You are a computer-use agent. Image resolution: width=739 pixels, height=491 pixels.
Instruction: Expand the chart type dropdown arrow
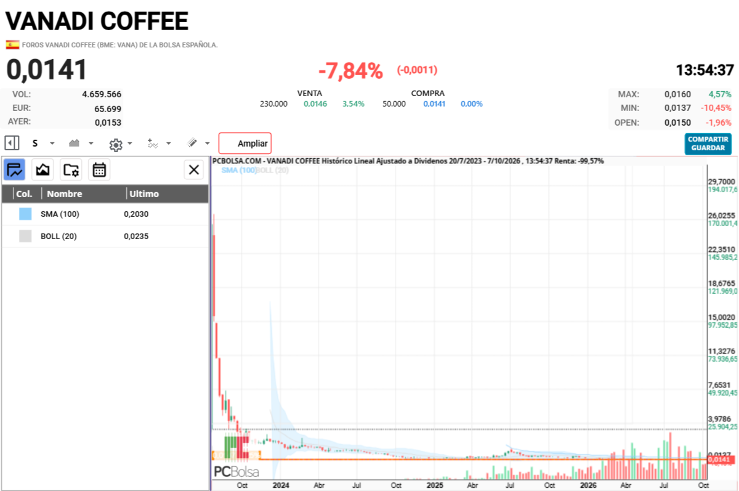pyautogui.click(x=91, y=144)
